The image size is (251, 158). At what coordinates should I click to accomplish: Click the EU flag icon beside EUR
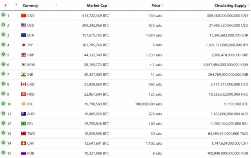pyautogui.click(x=24, y=35)
